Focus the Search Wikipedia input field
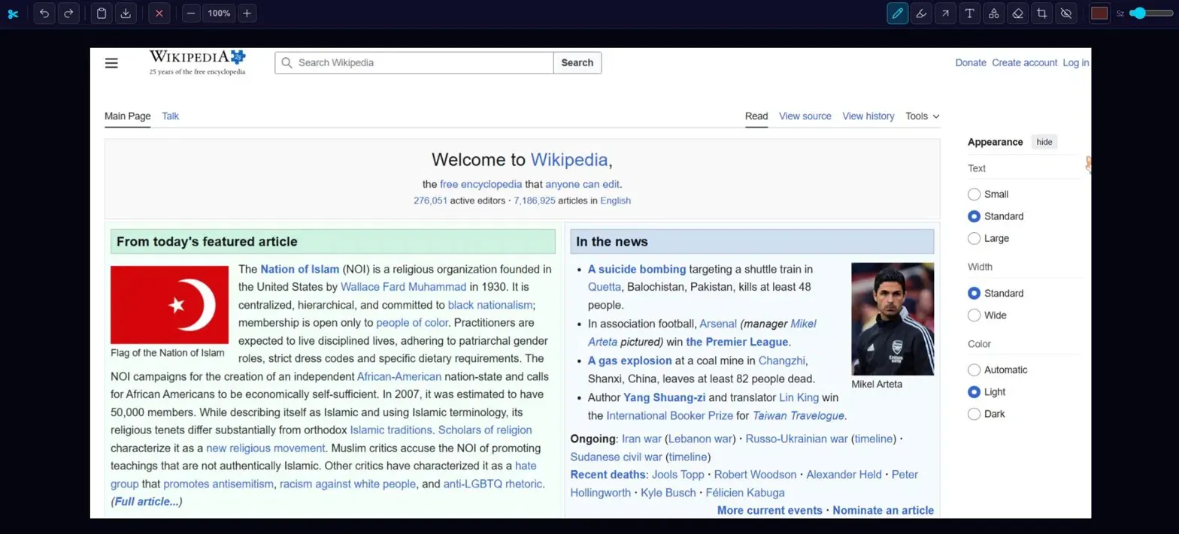 click(414, 63)
